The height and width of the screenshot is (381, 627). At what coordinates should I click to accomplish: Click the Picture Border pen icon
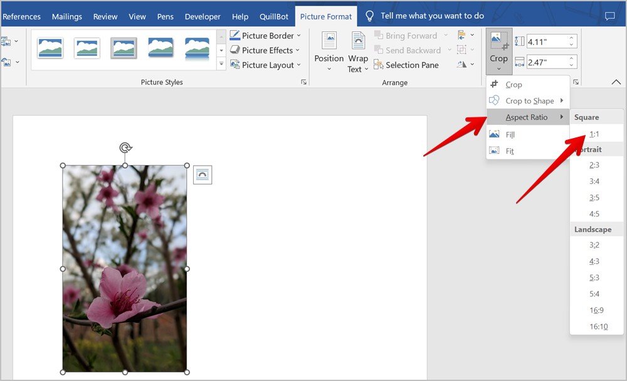click(234, 35)
